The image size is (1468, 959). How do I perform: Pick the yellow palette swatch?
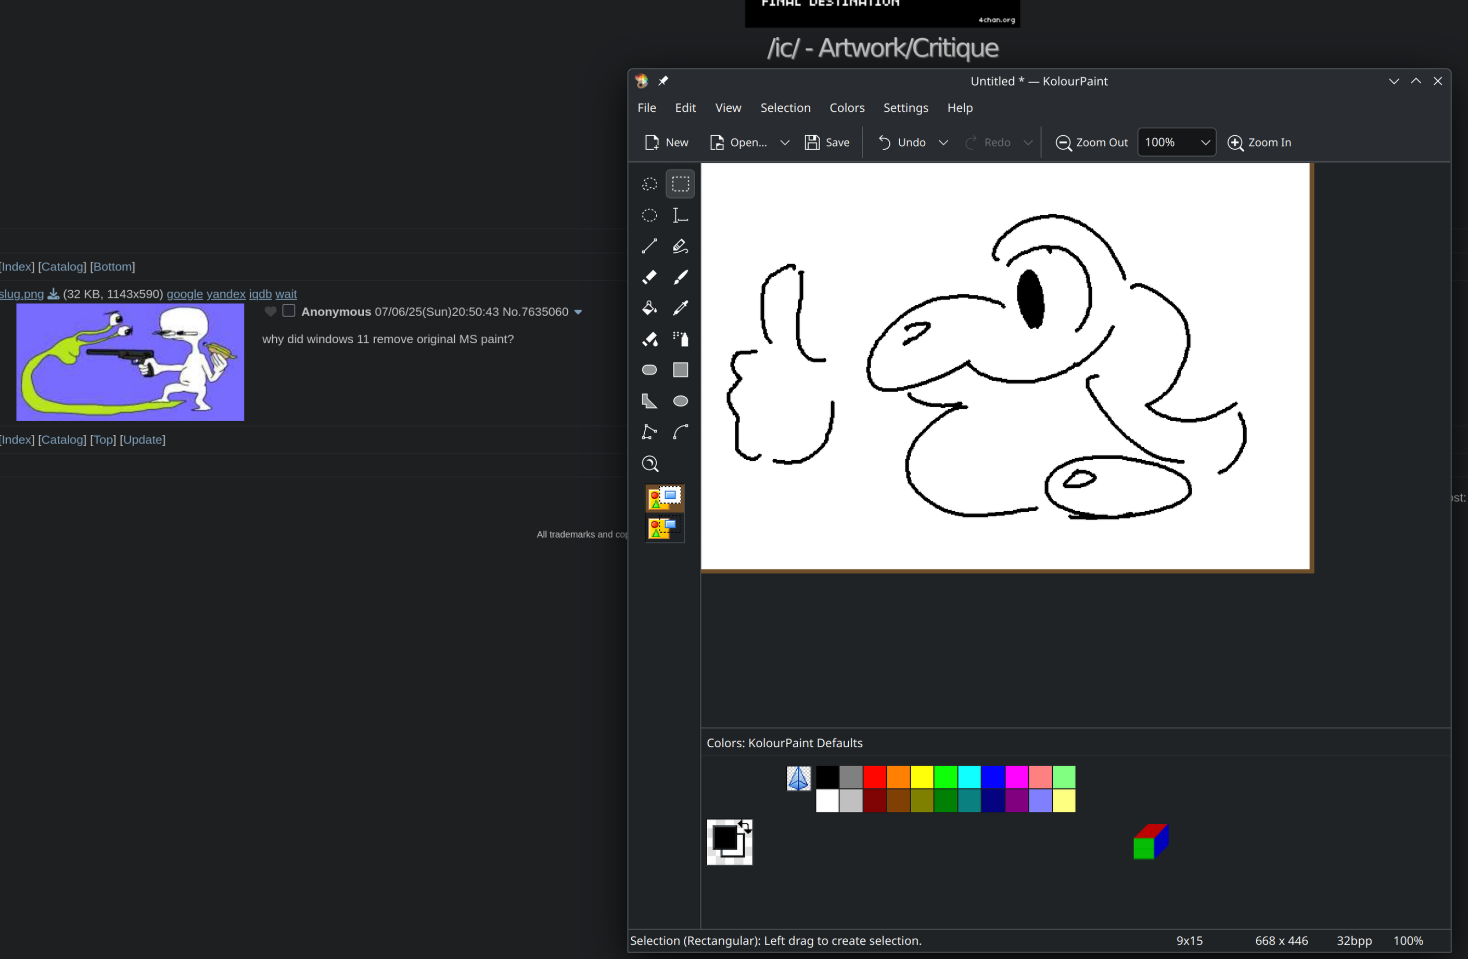tap(922, 777)
